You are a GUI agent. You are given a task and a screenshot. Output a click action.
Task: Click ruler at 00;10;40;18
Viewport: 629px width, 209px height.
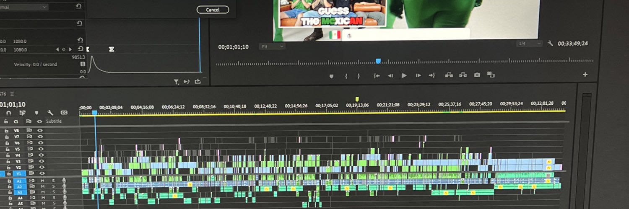click(x=235, y=106)
